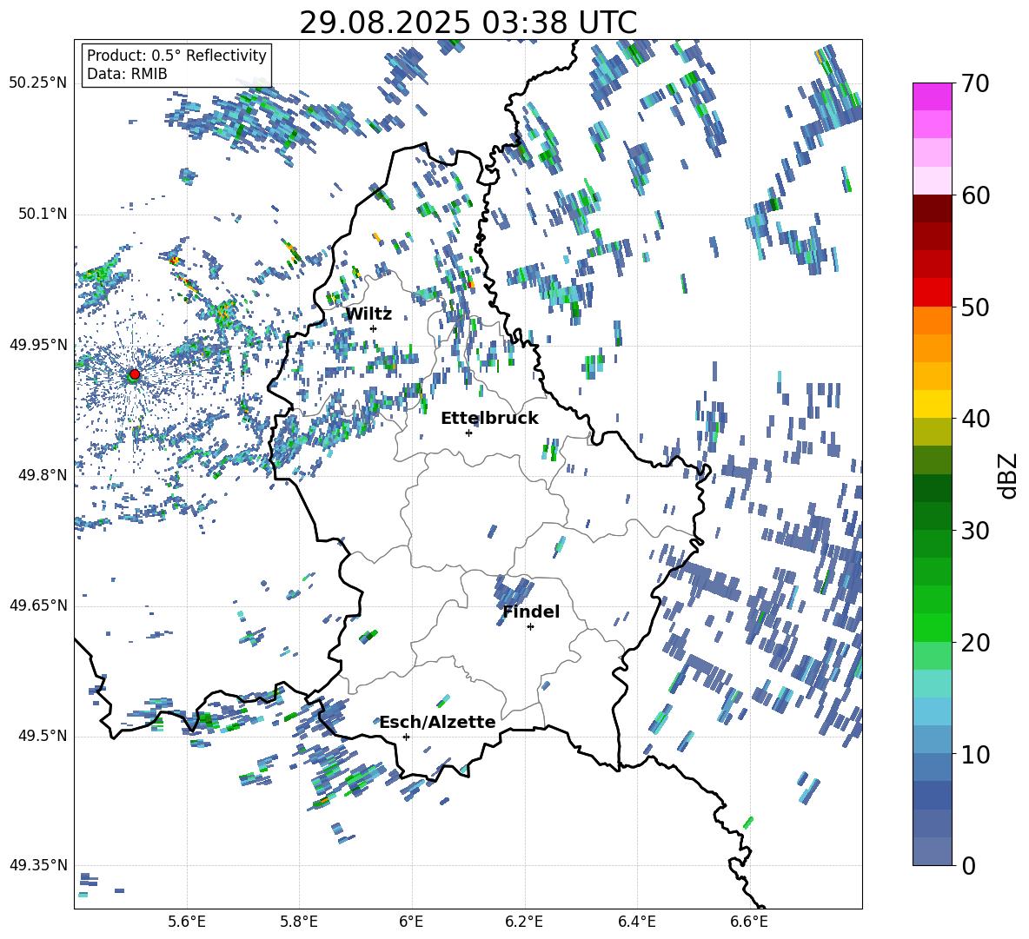Click the colorbar tick label 20
This screenshot has height=939, width=1029.
click(x=975, y=642)
